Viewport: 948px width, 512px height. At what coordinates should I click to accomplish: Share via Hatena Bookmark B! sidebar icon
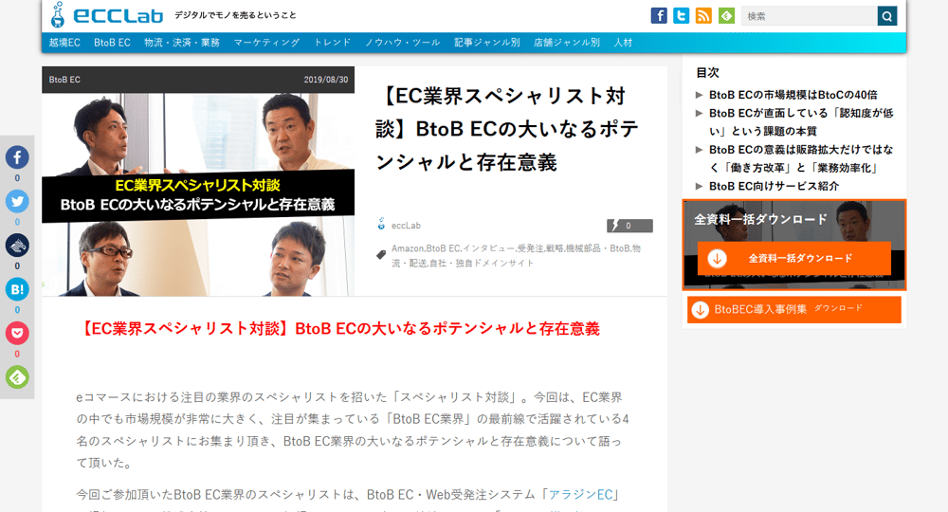pyautogui.click(x=17, y=289)
